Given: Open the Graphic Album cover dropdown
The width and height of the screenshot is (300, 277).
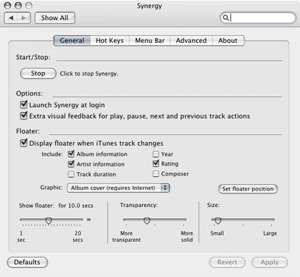Looking at the screenshot, I should coord(119,188).
